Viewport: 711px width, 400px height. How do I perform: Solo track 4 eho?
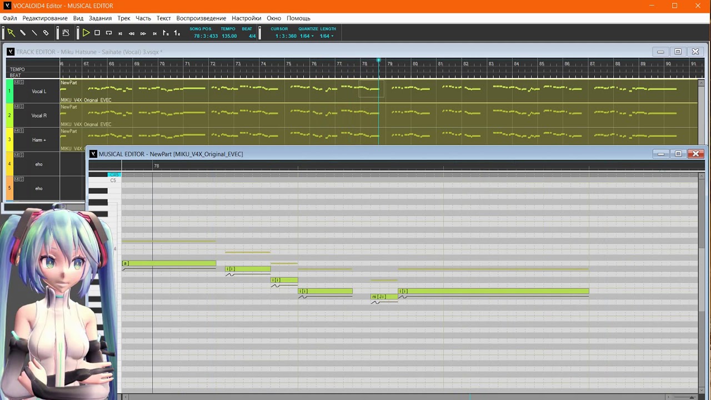tap(22, 155)
